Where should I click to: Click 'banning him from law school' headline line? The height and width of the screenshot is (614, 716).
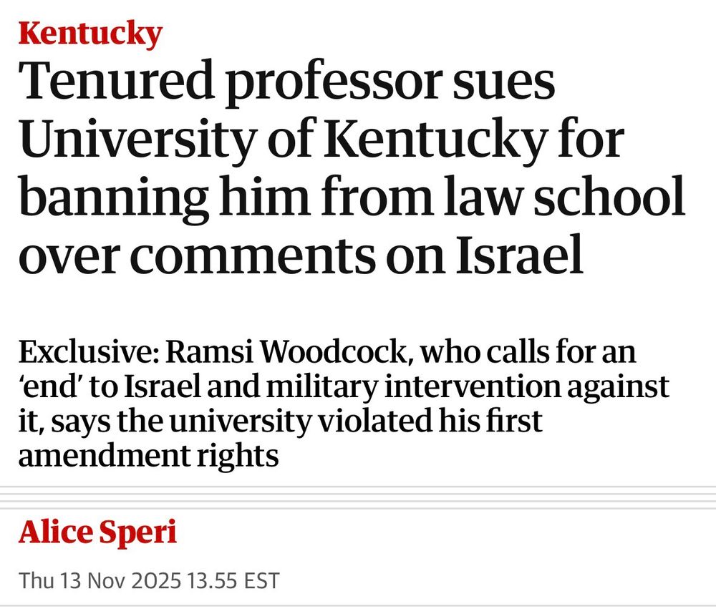[351, 199]
